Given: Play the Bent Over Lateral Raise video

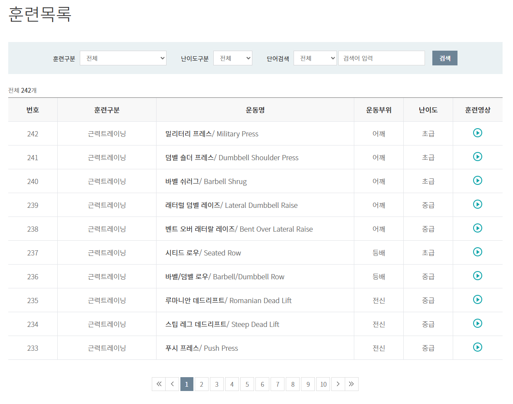Looking at the screenshot, I should (477, 228).
